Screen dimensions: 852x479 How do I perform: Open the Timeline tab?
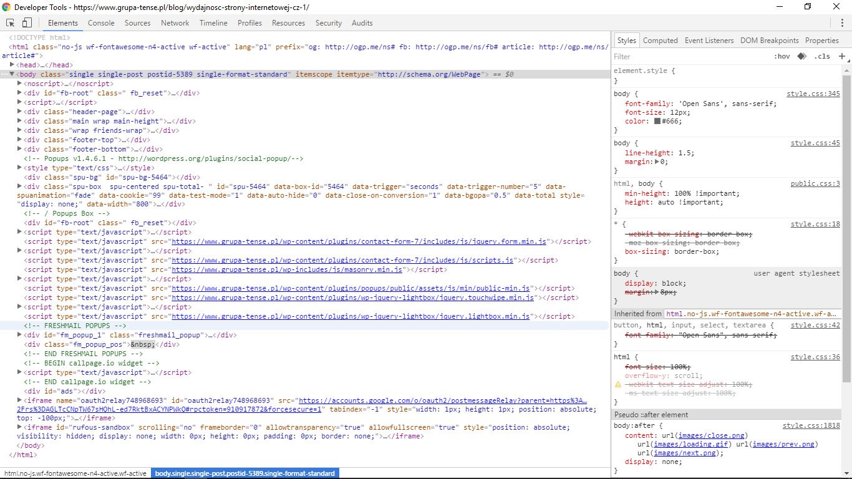coord(213,23)
